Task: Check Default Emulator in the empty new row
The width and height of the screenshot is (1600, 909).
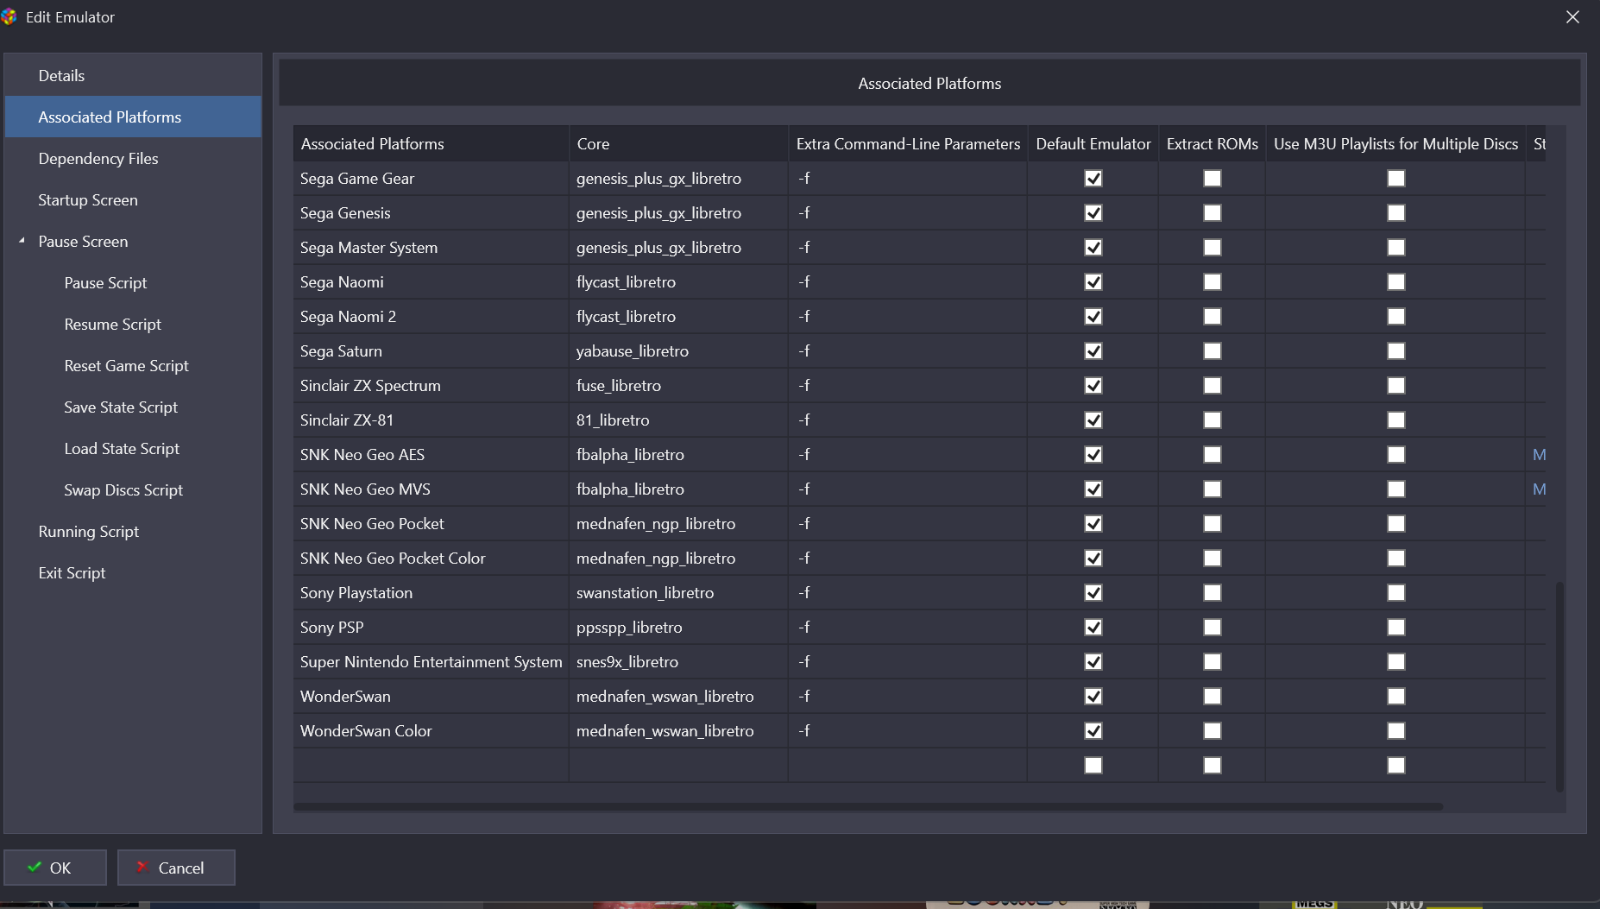Action: pyautogui.click(x=1093, y=765)
